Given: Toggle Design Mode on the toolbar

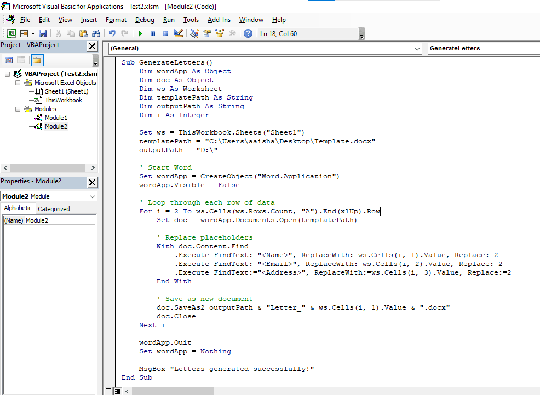Looking at the screenshot, I should pos(177,33).
